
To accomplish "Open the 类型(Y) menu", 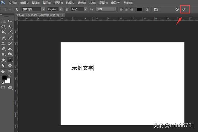I will point(58,3).
